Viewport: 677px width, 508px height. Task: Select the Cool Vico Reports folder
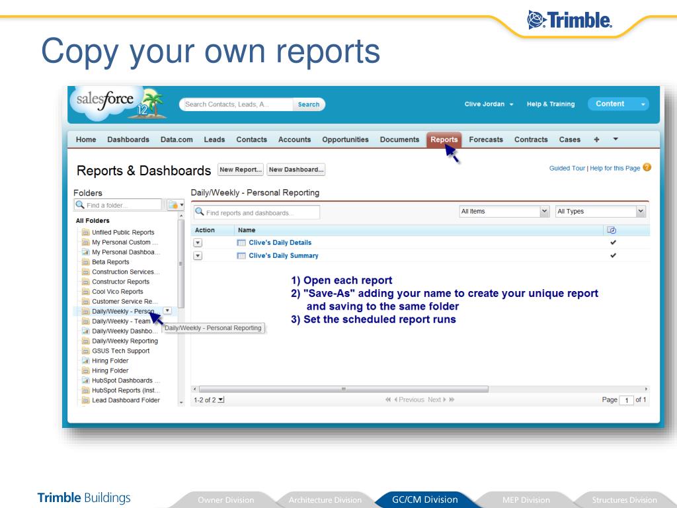click(118, 292)
